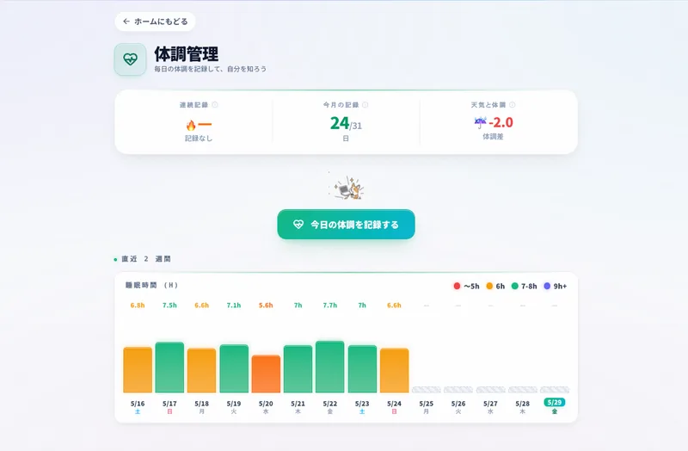Select the 5/18 sleep bar
The image size is (688, 451).
click(202, 371)
